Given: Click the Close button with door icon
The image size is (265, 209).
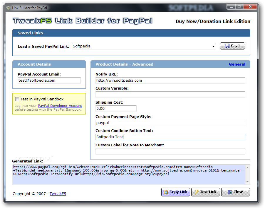Looking at the screenshot, I should pos(235,192).
